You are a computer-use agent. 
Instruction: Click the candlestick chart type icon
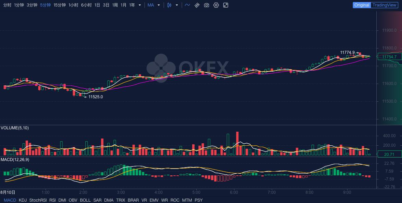pyautogui.click(x=169, y=5)
